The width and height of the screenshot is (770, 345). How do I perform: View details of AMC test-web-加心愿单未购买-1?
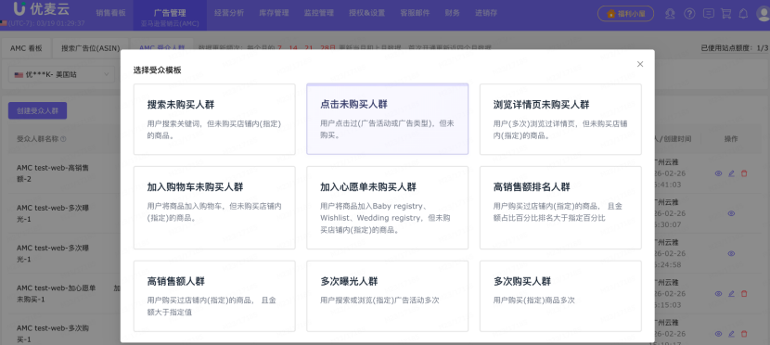(x=718, y=293)
